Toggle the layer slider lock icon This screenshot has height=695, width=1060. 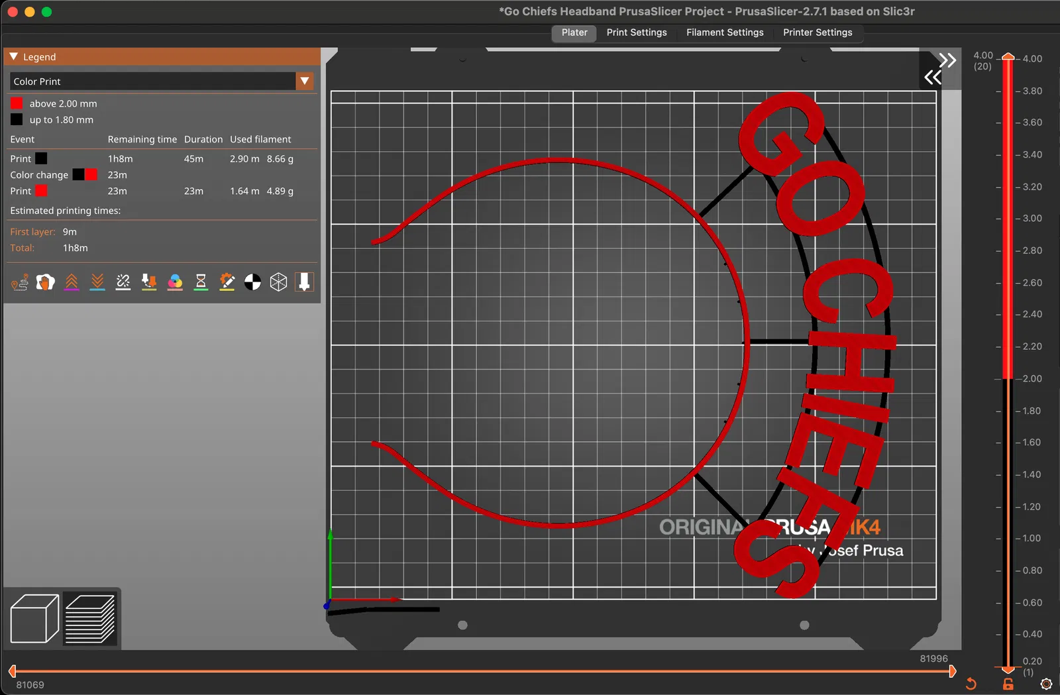click(x=1008, y=684)
